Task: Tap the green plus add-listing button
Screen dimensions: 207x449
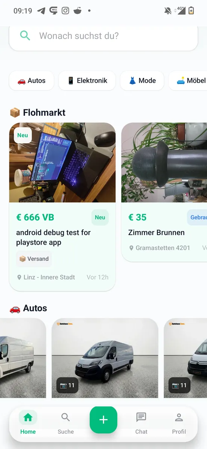Action: (x=103, y=420)
